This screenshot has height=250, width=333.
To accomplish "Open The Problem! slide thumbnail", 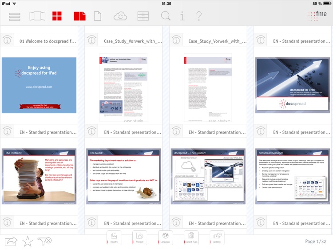I will coord(39,176).
